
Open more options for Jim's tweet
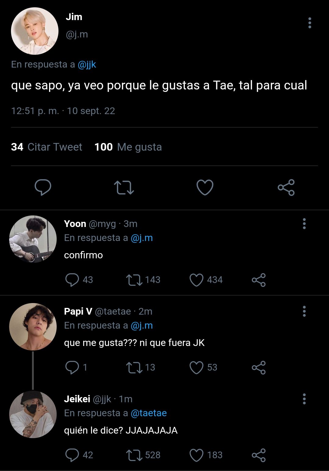click(310, 23)
